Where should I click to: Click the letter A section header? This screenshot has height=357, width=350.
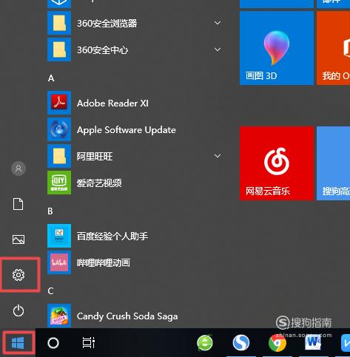pyautogui.click(x=51, y=78)
